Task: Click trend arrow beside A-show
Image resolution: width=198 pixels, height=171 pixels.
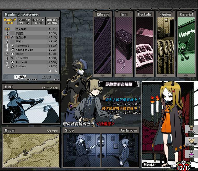Action: pos(12,66)
